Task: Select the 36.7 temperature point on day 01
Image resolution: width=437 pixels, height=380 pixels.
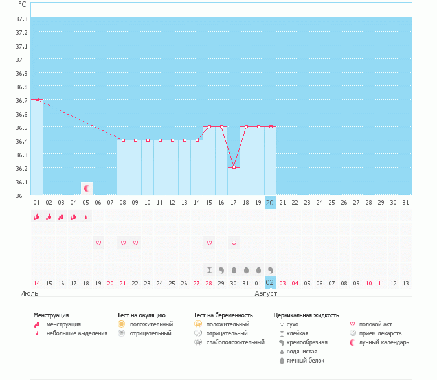Action: pos(37,100)
